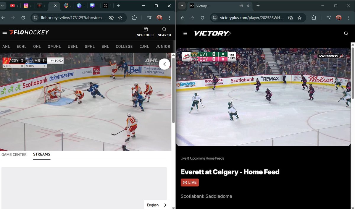Click the flohockey.tv address bar
The height and width of the screenshot is (209, 355).
(x=72, y=18)
